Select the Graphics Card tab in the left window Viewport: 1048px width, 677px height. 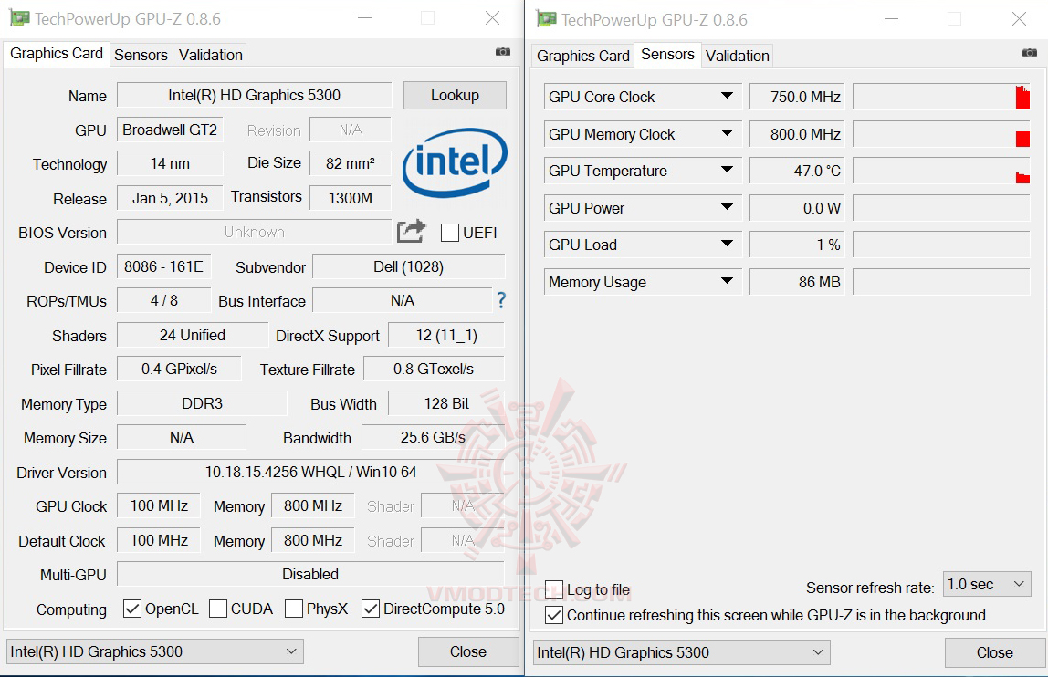pos(57,54)
